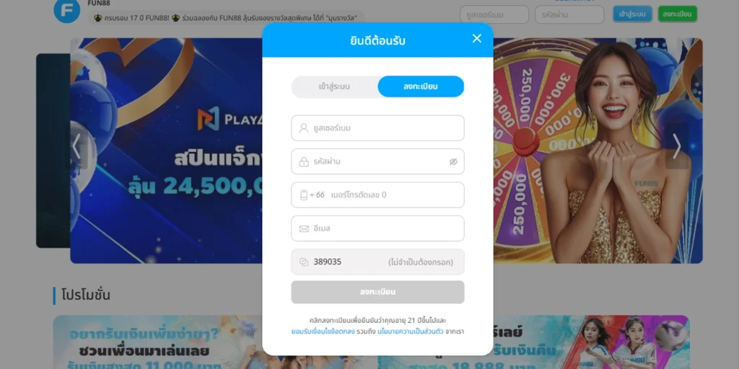This screenshot has height=369, width=739.
Task: Click the user icon in username field
Action: point(304,128)
